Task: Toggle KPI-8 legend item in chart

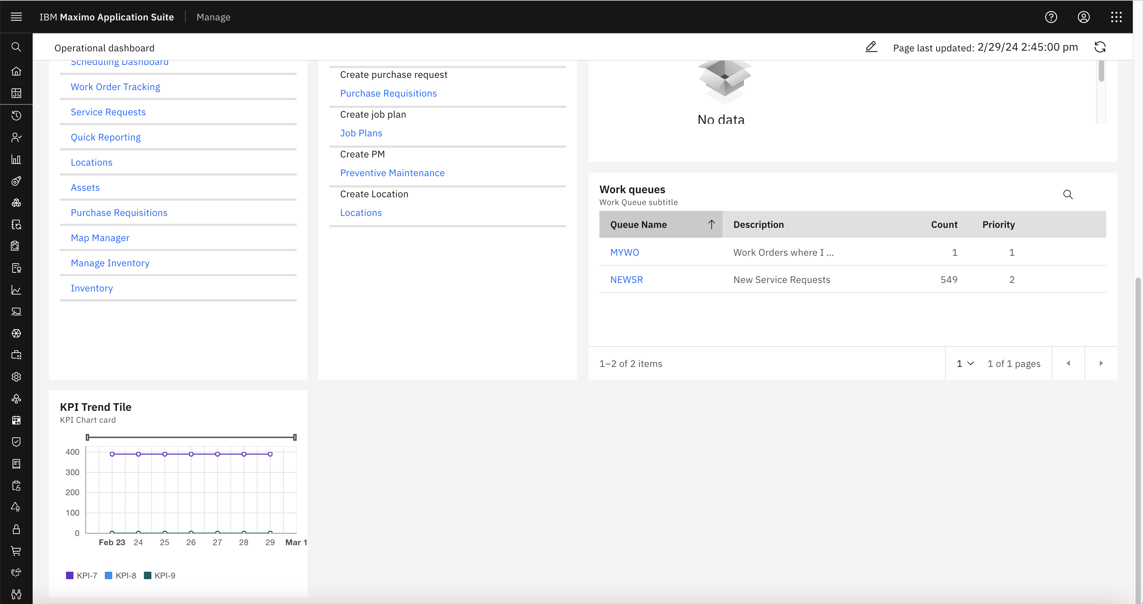Action: [120, 576]
